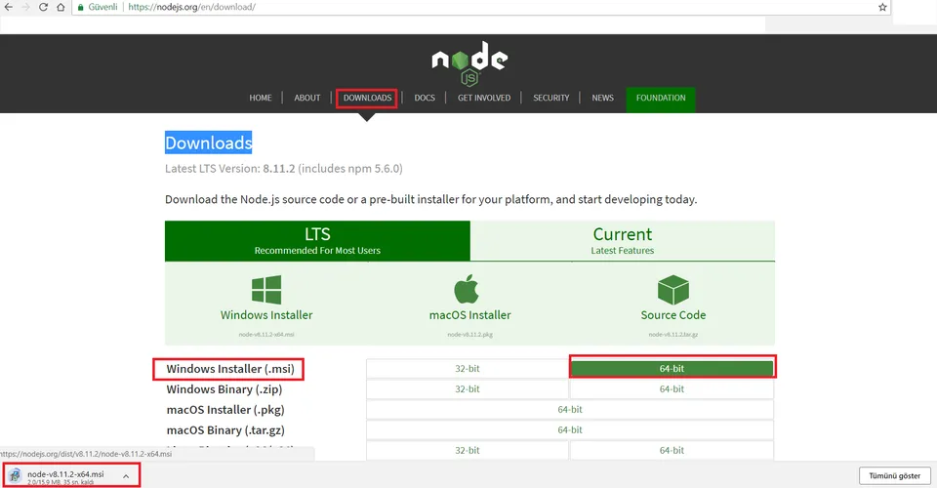The height and width of the screenshot is (488, 937).
Task: Click the Downloads page heading
Action: coord(209,142)
